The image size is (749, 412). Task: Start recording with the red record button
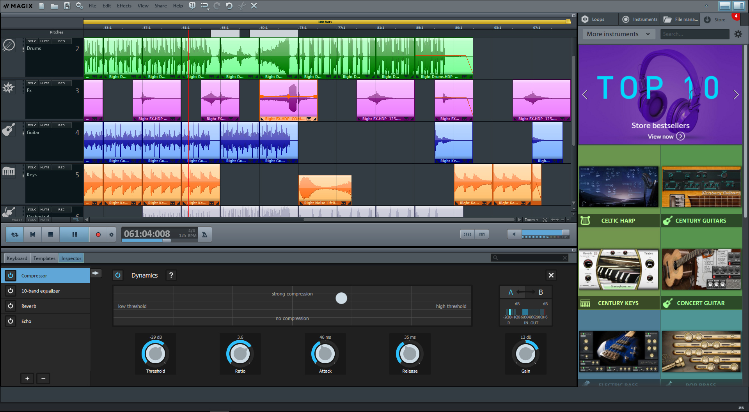(x=98, y=234)
